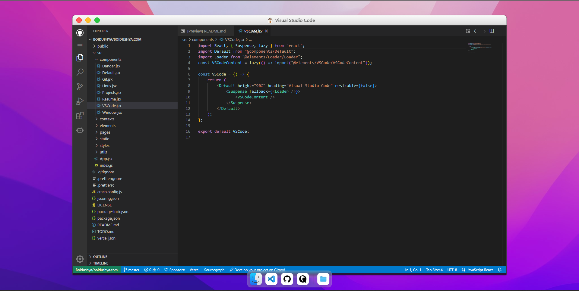579x291 pixels.
Task: Open the Git.jsx file
Action: click(x=132, y=79)
